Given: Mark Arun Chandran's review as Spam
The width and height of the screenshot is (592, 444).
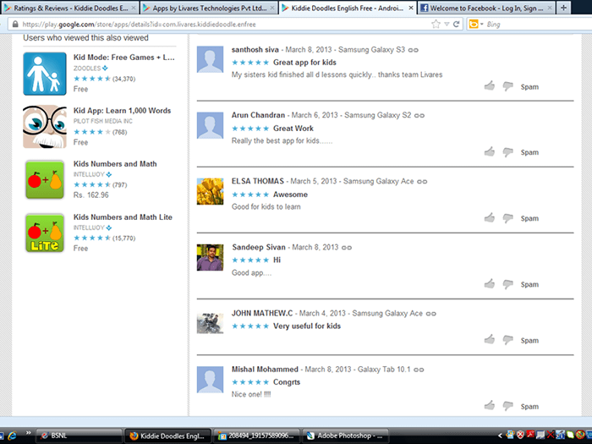Looking at the screenshot, I should [x=529, y=152].
